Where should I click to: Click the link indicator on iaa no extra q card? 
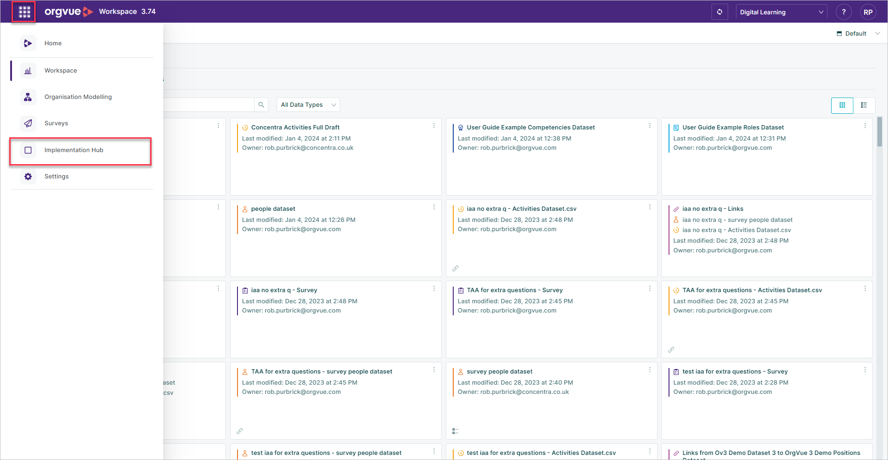455,268
